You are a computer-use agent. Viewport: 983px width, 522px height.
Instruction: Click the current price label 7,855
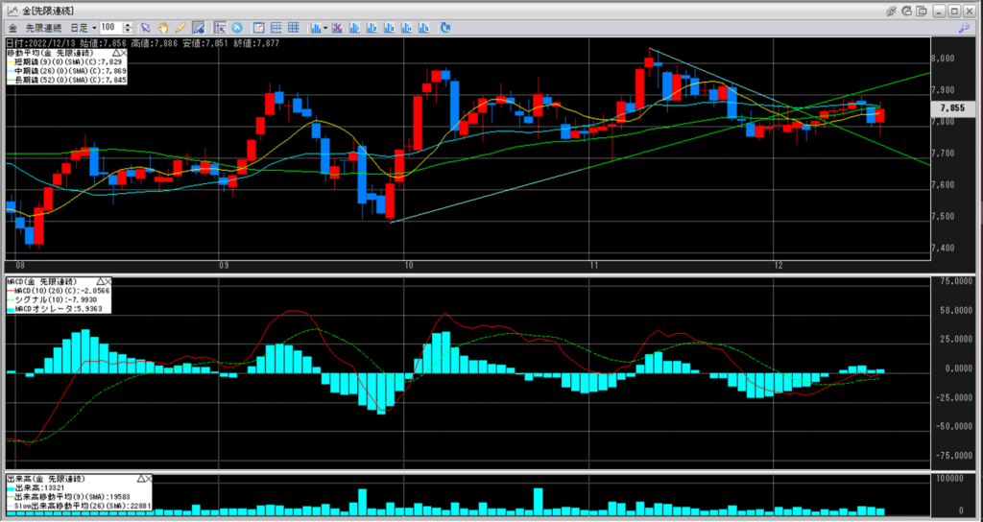[x=953, y=107]
